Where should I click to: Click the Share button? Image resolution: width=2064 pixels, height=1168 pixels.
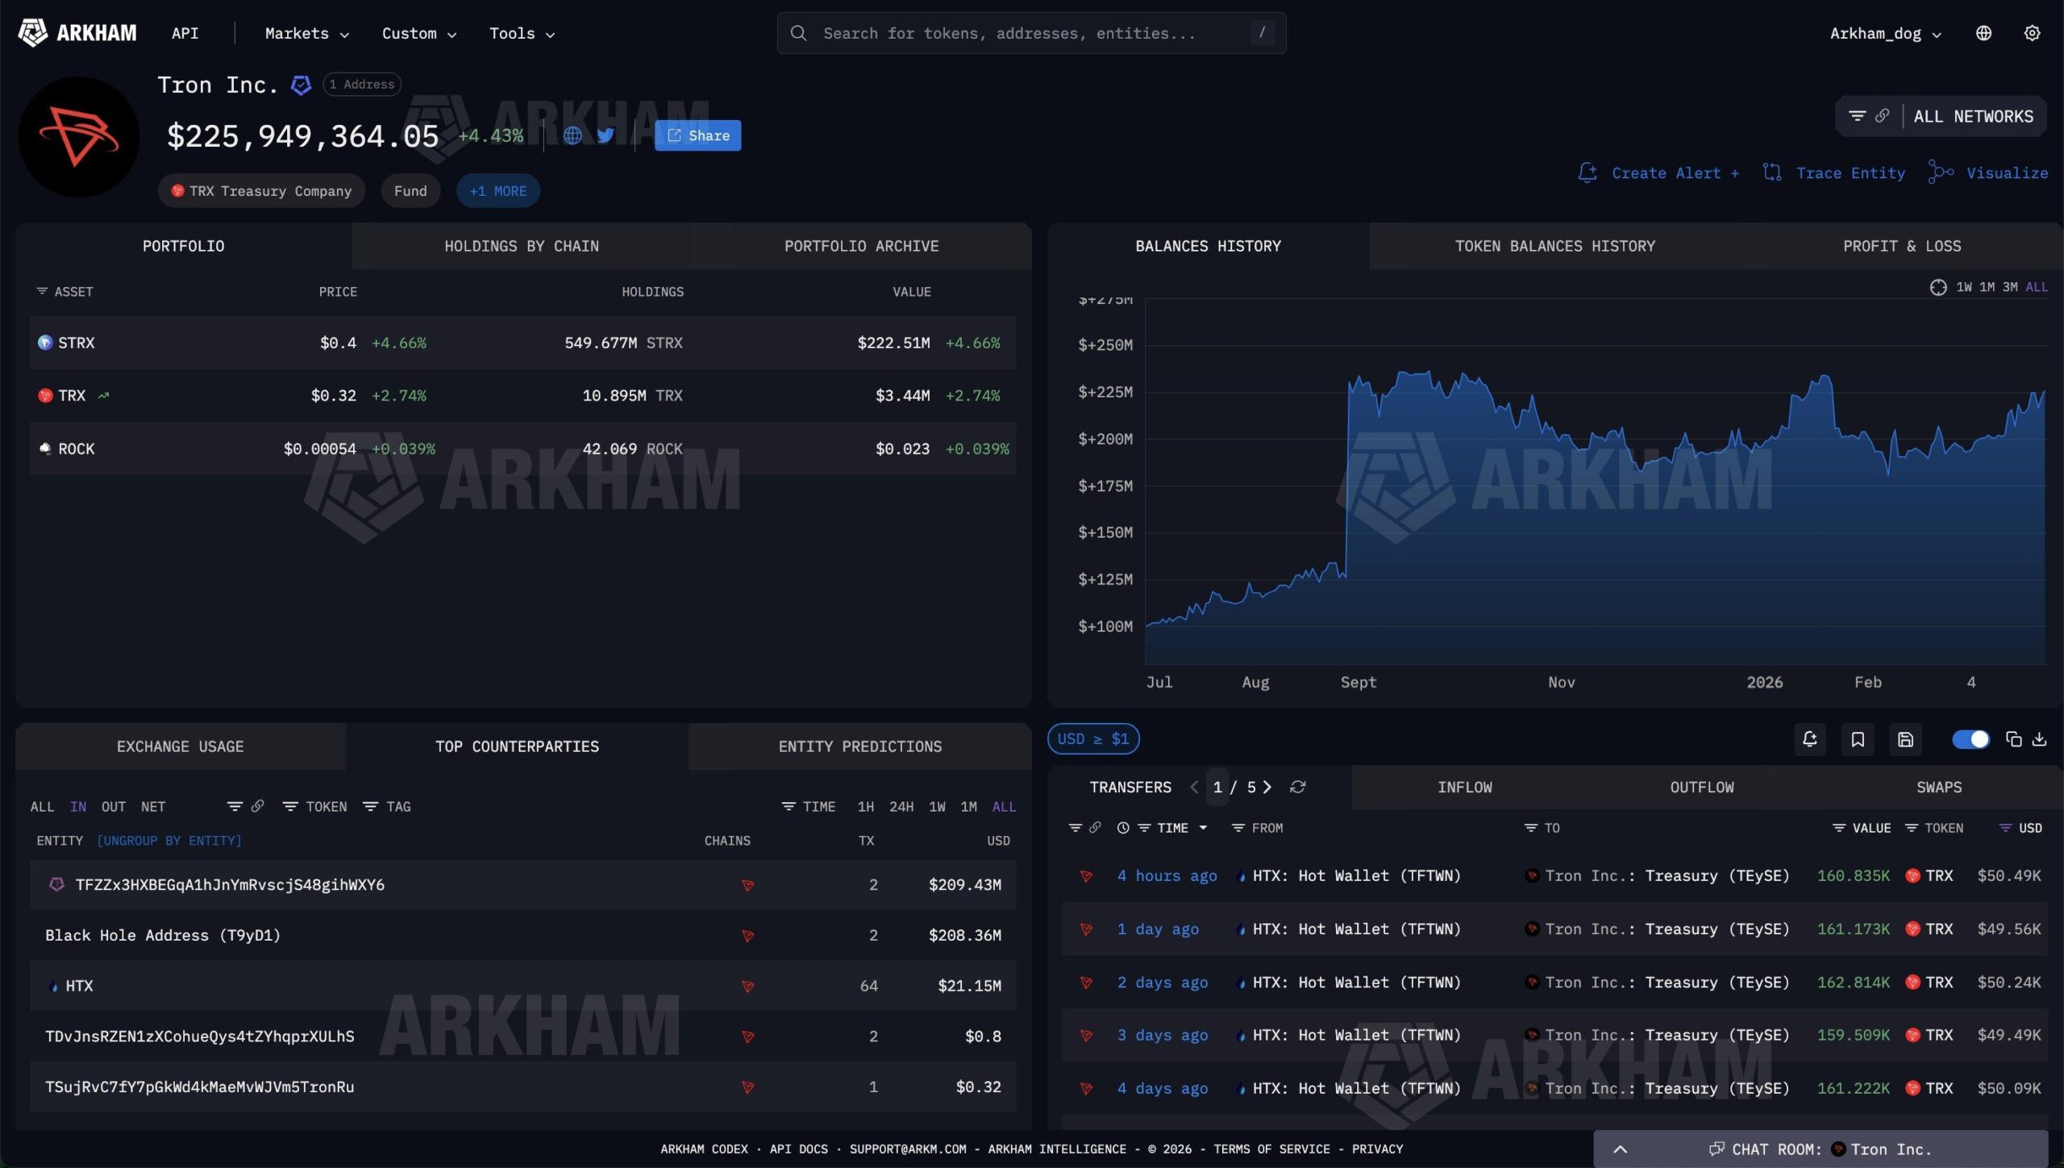(697, 135)
